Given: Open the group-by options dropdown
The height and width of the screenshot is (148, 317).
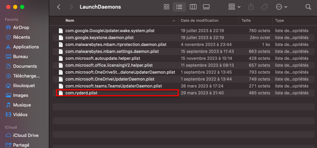Looking at the screenshot, I should tap(235, 7).
